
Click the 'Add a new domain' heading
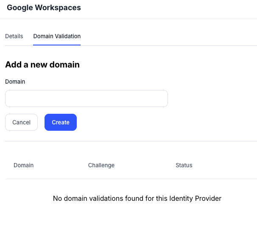[42, 65]
